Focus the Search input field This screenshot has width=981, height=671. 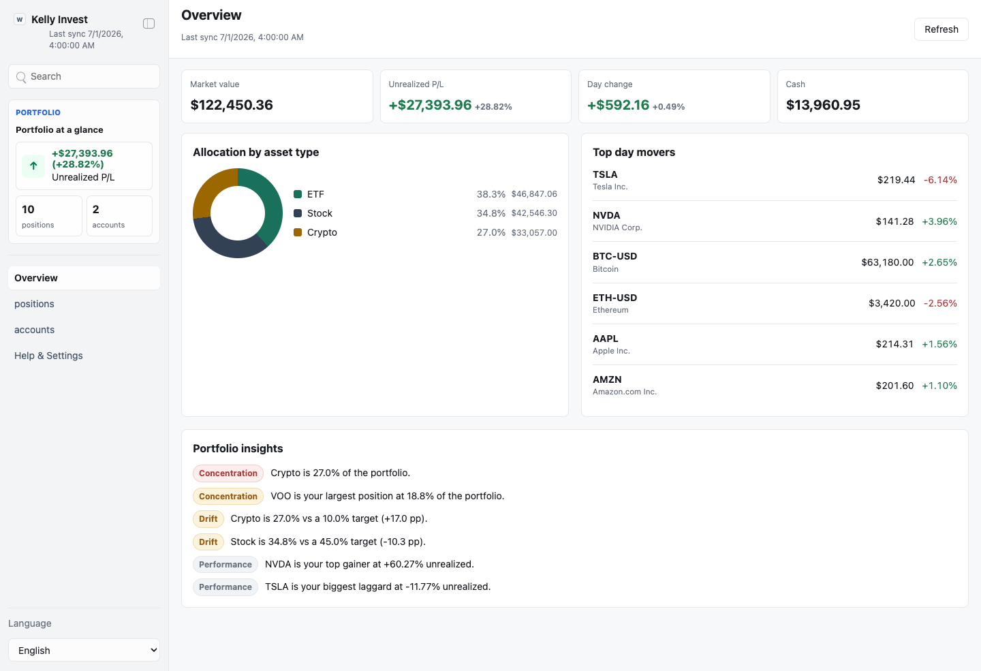click(x=84, y=76)
